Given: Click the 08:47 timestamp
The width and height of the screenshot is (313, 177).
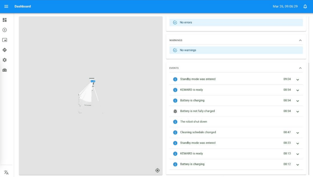Looking at the screenshot, I should 287,132.
